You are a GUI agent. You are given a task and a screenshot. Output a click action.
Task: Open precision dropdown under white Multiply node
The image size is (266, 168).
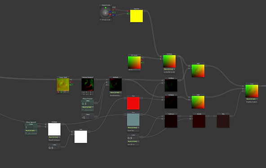(x=54, y=137)
